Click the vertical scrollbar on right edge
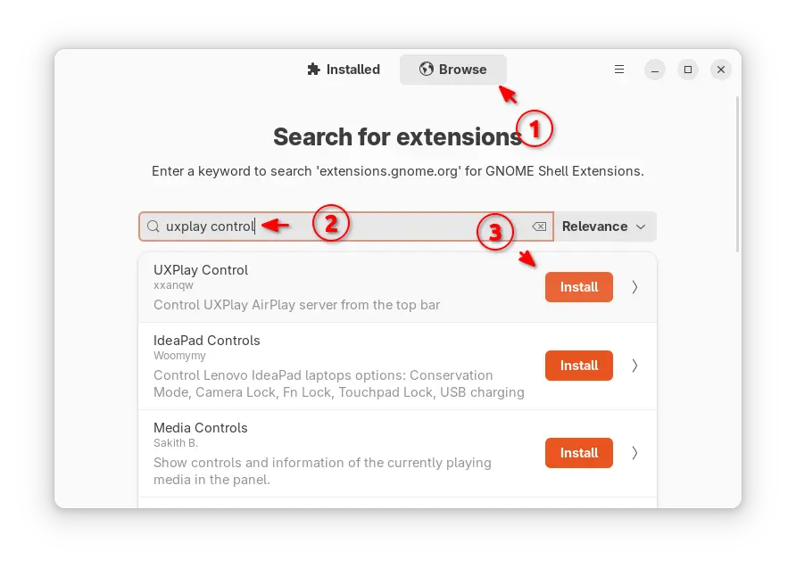Viewport: 796px width, 568px height. [738, 175]
